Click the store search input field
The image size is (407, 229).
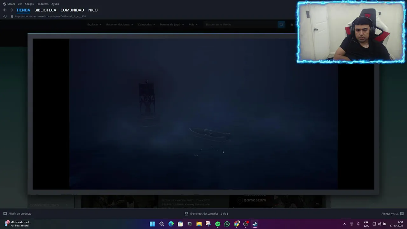[x=240, y=24]
